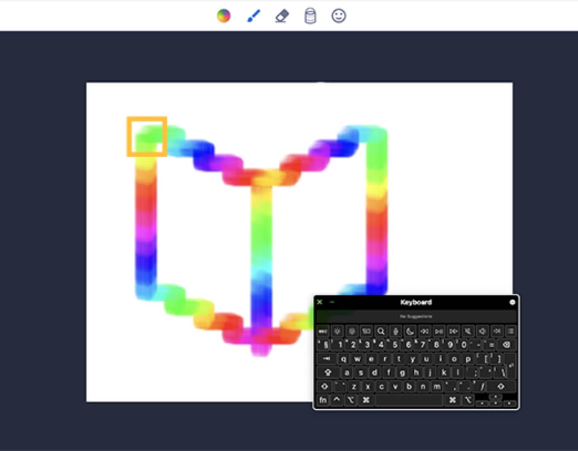Toggle the fn modifier key

pos(322,400)
